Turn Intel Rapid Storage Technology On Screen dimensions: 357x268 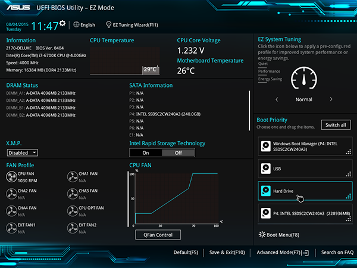click(146, 153)
